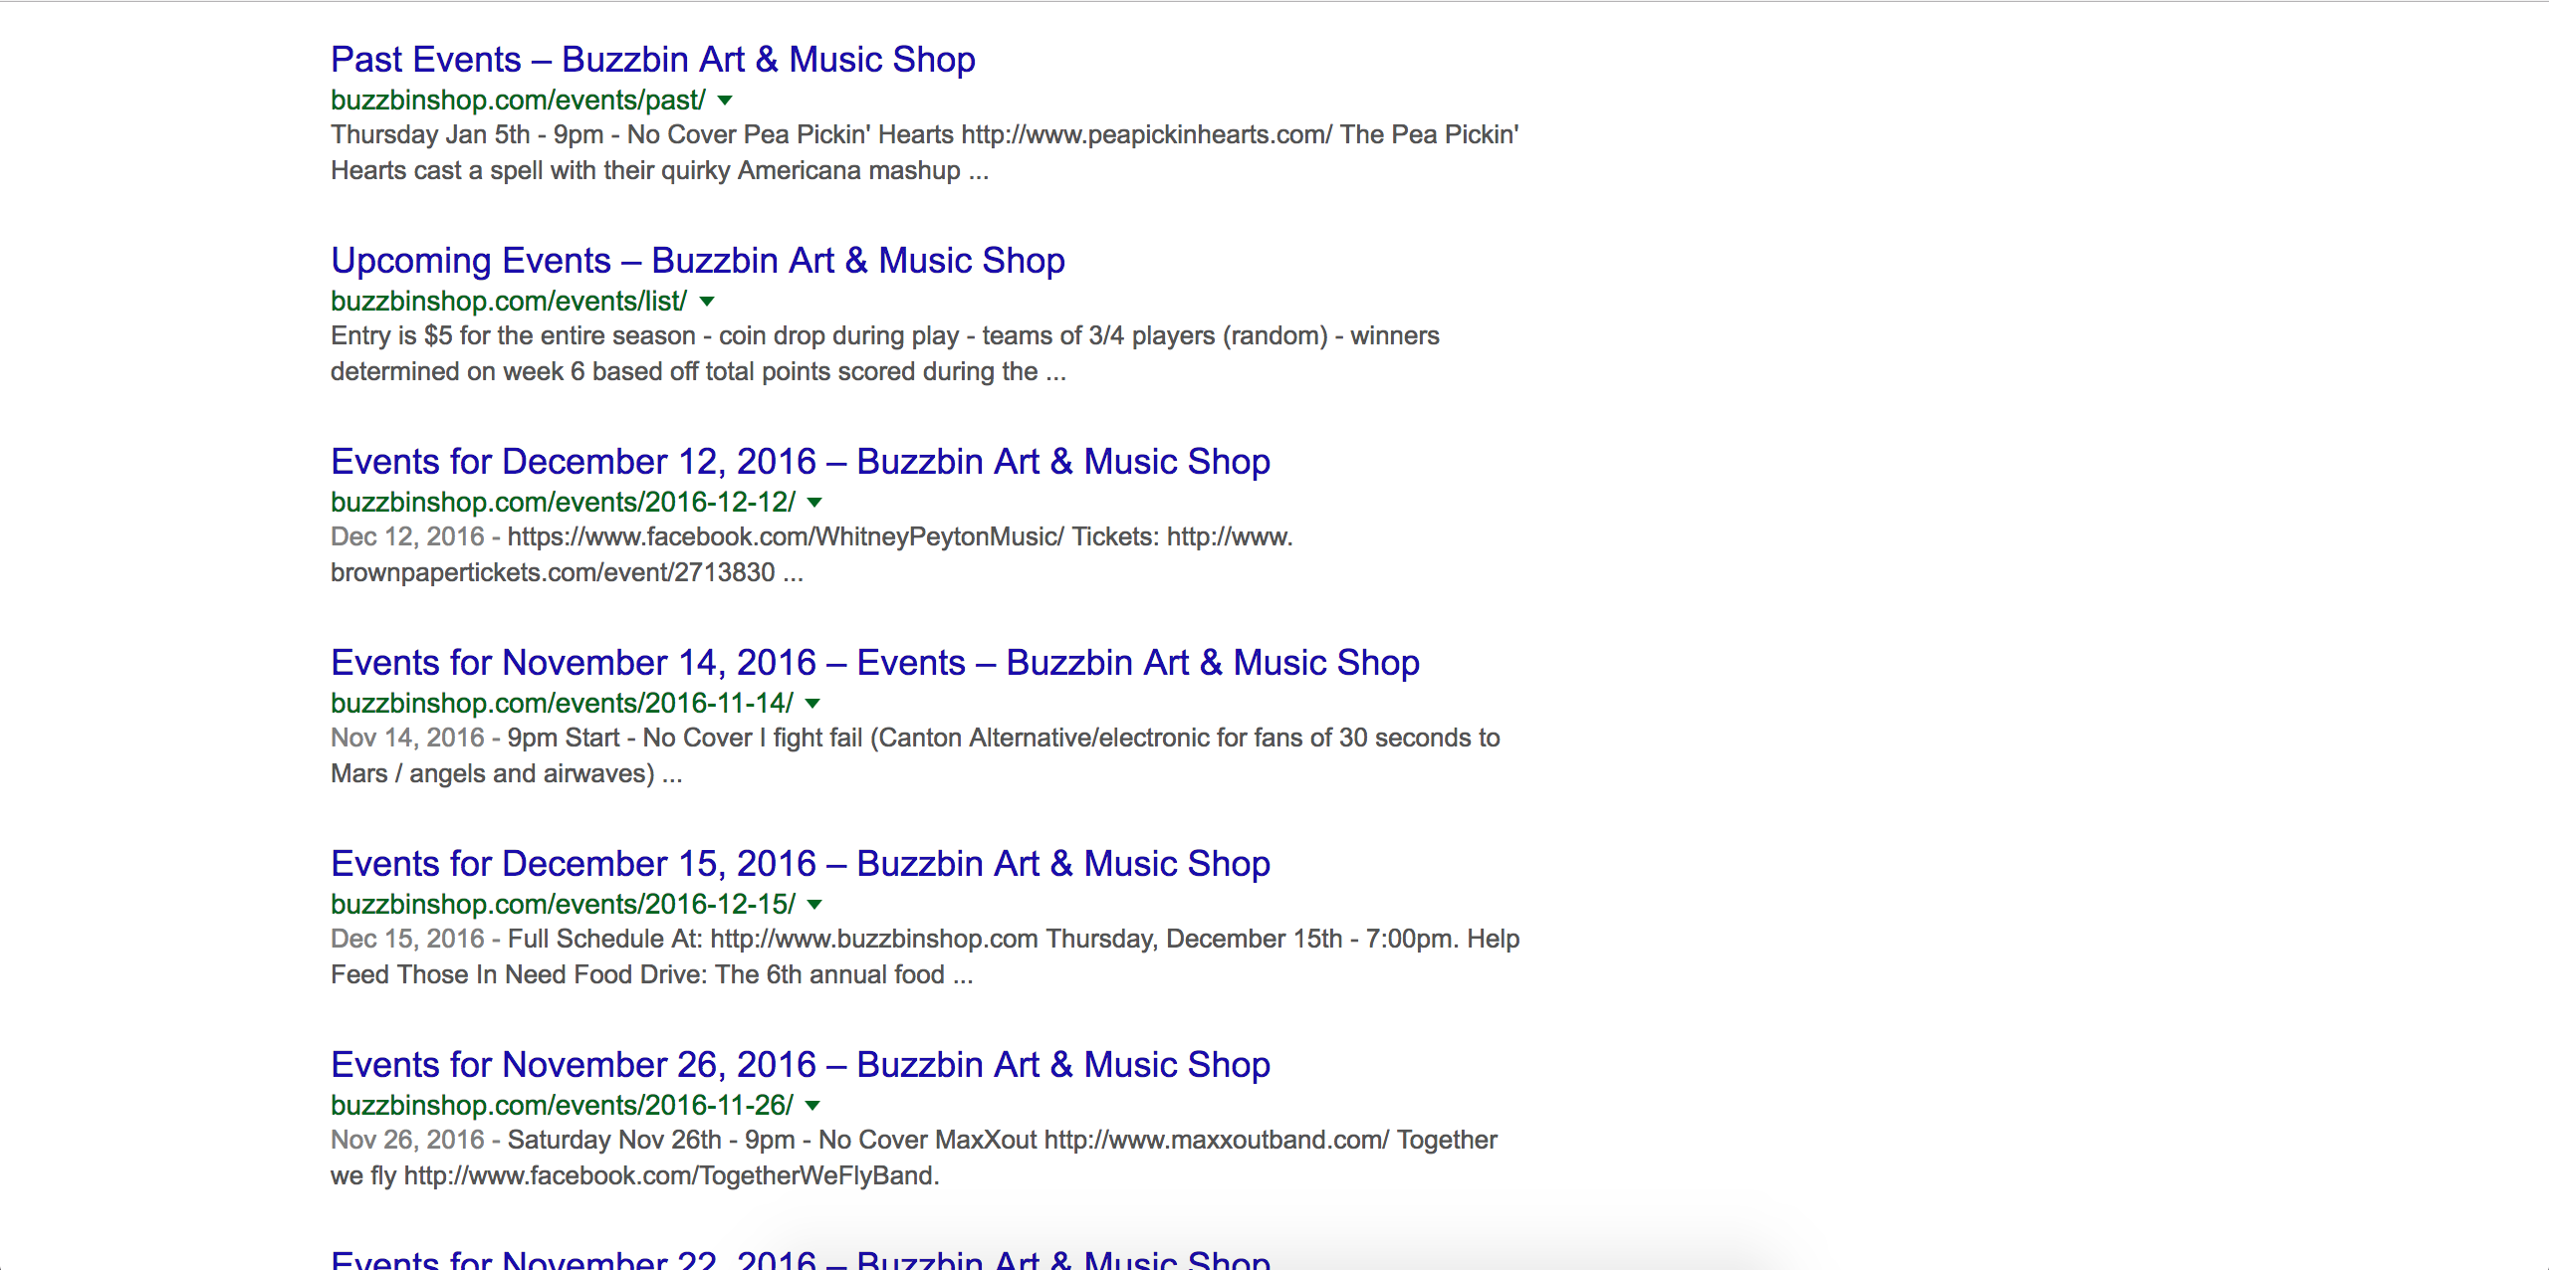The height and width of the screenshot is (1270, 2549).
Task: Expand arrow beside events/2016-12-15/ URL
Action: [814, 905]
